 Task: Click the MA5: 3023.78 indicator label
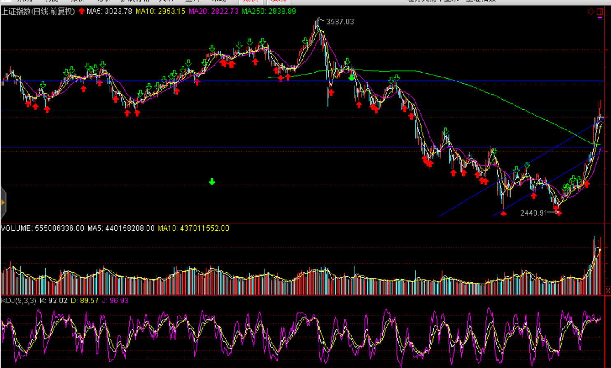coord(109,11)
